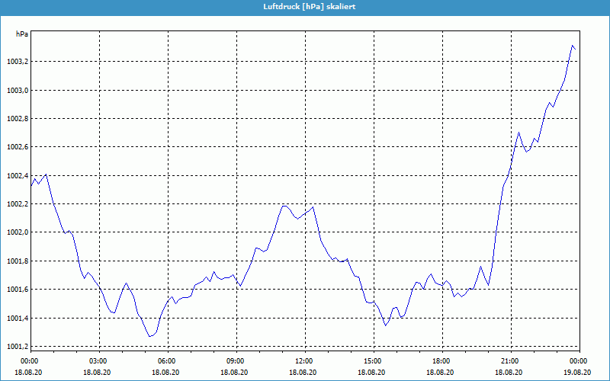Screen dimensions: 610x381
Task: Select the 1003,2 y-axis label
Action: [x=15, y=62]
